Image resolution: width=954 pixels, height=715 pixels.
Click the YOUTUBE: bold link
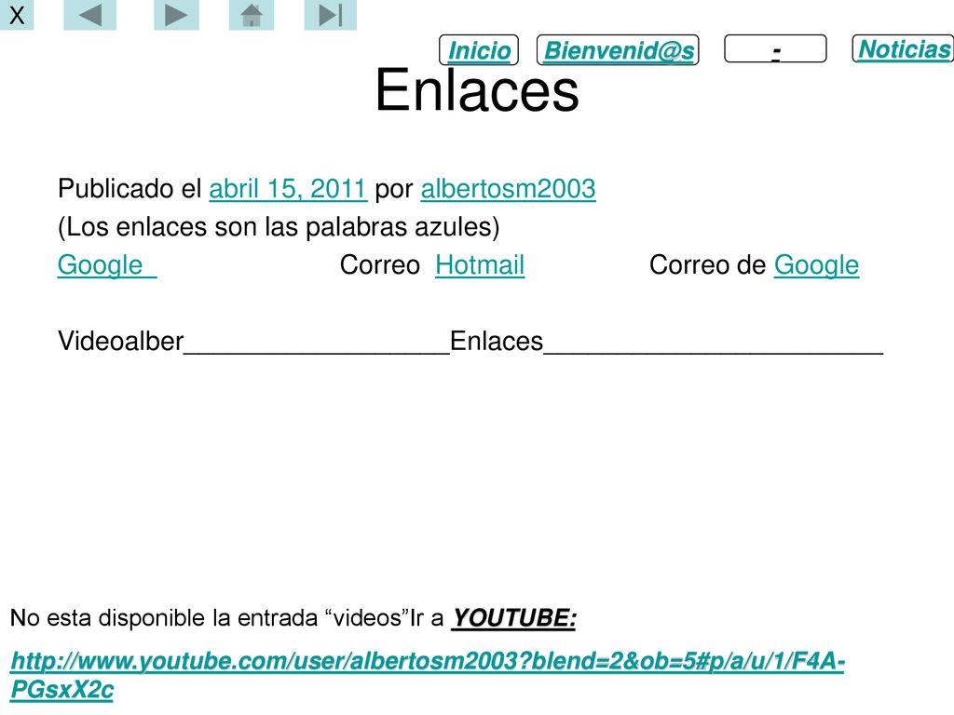coord(513,618)
